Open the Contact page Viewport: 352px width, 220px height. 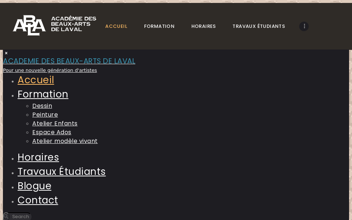(x=38, y=200)
